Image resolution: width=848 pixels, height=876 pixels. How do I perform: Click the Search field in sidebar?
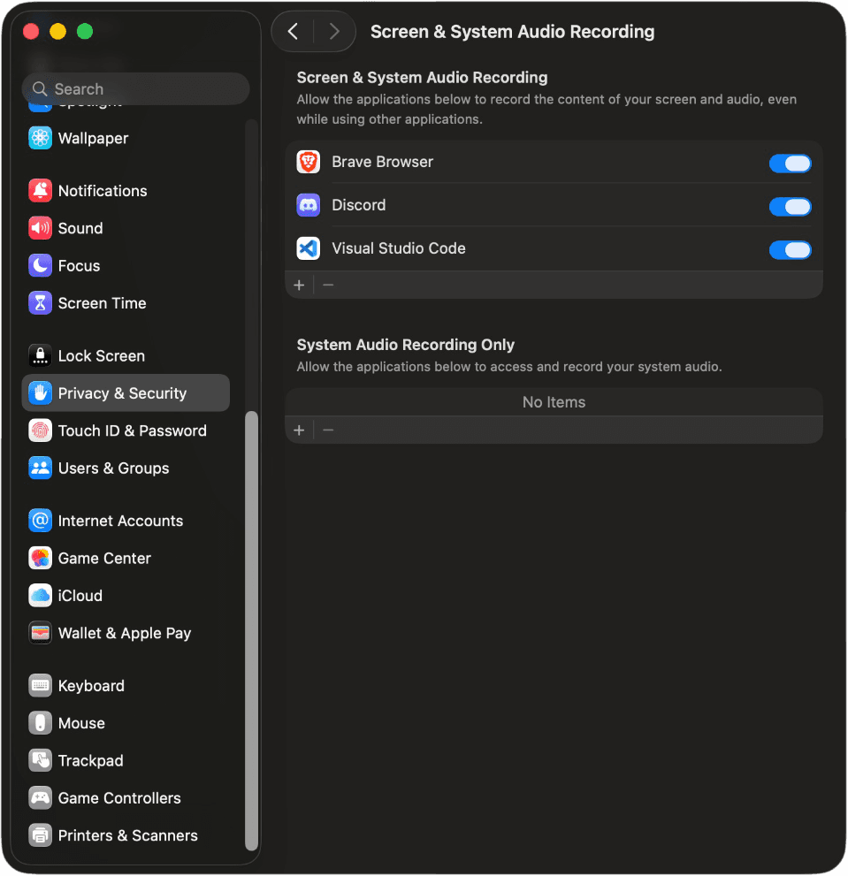(x=136, y=88)
